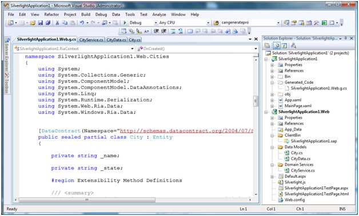This screenshot has height=216, width=359.
Task: Click the Toggle Bookmark icon in text editor toolbar
Action: point(190,31)
